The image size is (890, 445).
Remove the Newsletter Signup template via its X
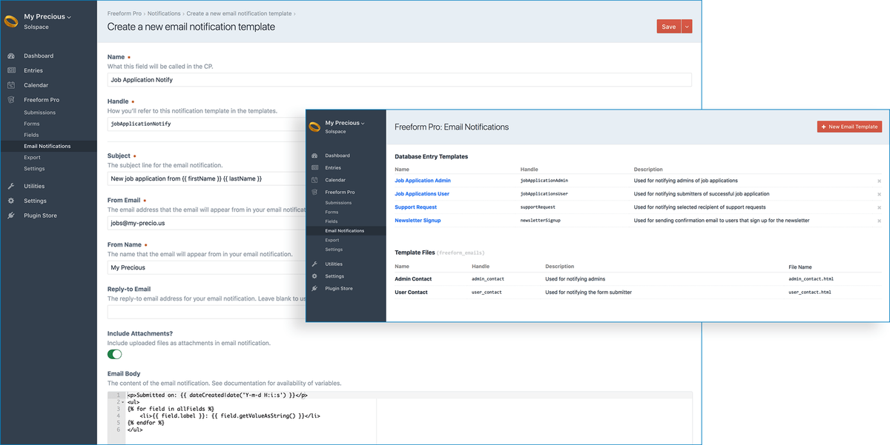(x=879, y=221)
